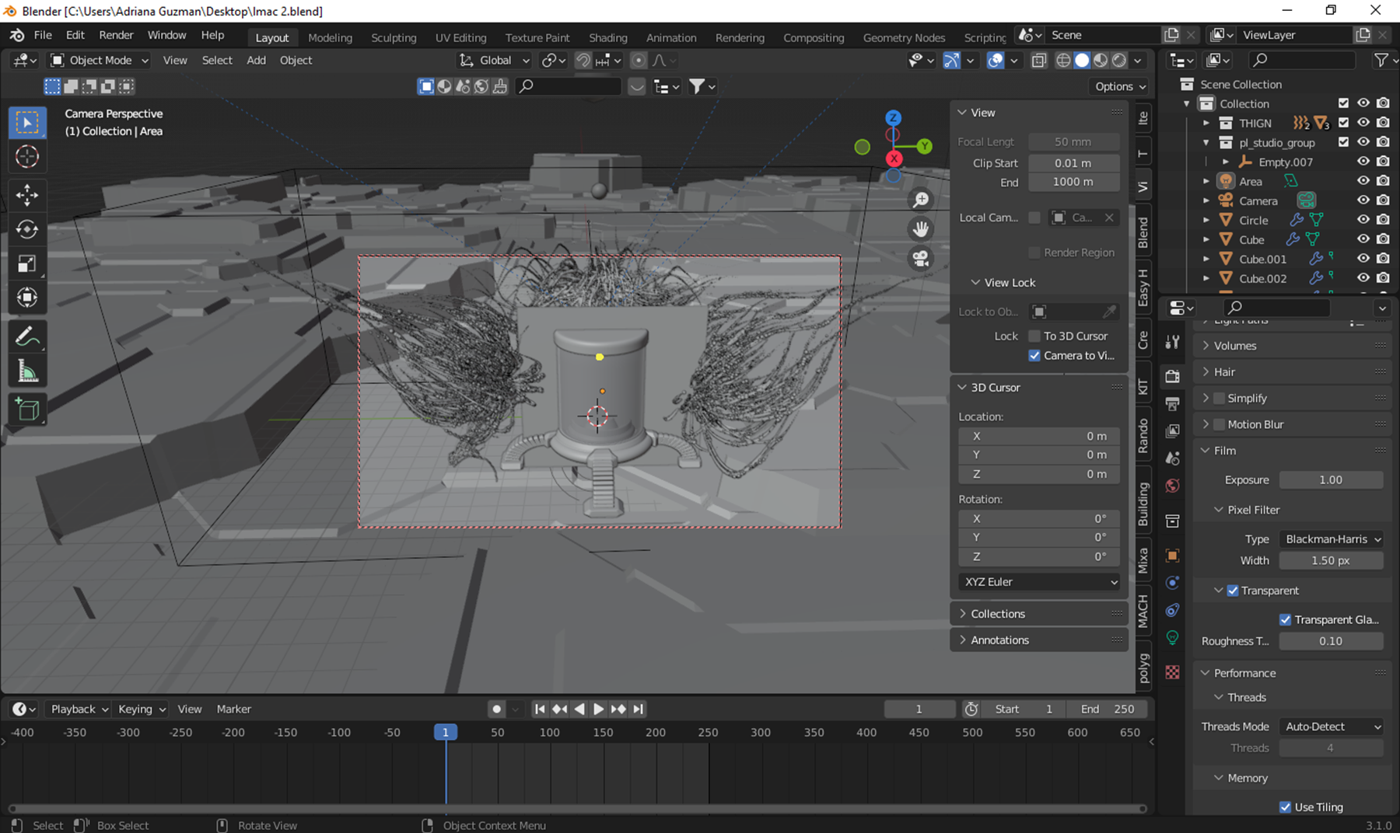
Task: Activate the Select Box tool
Action: (x=27, y=123)
